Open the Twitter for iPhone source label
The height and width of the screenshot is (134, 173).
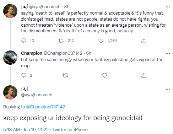click(70, 130)
